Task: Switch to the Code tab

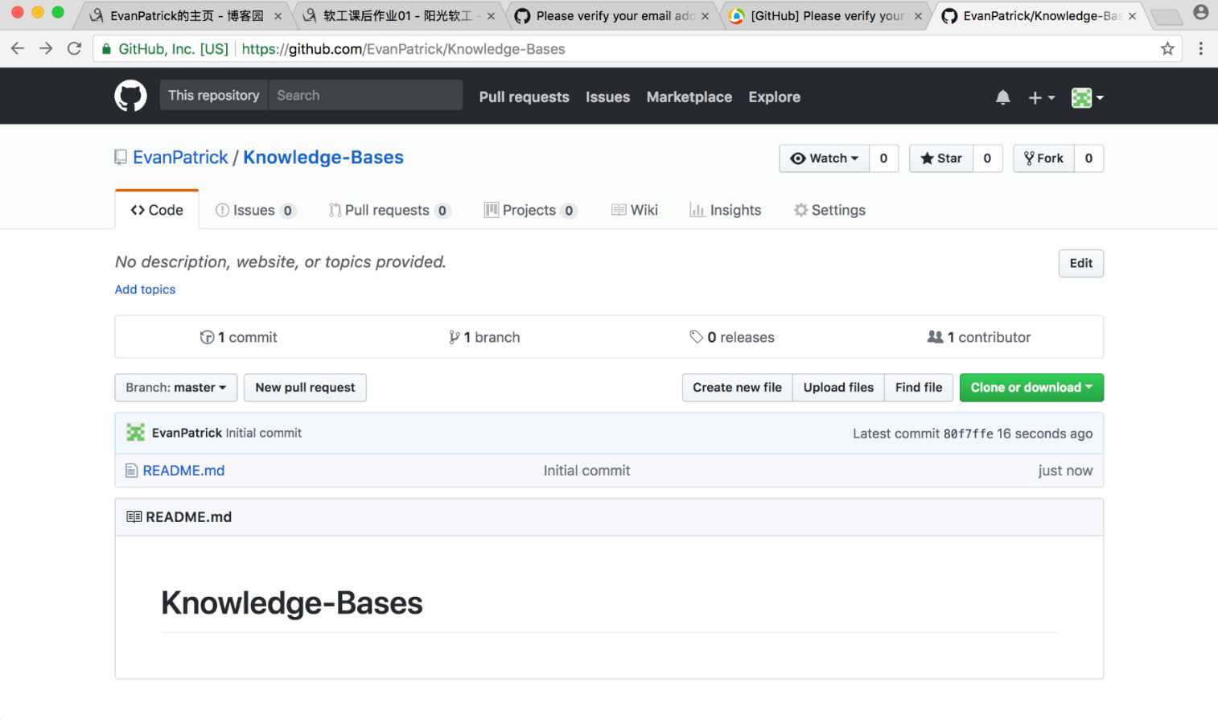Action: [x=157, y=210]
